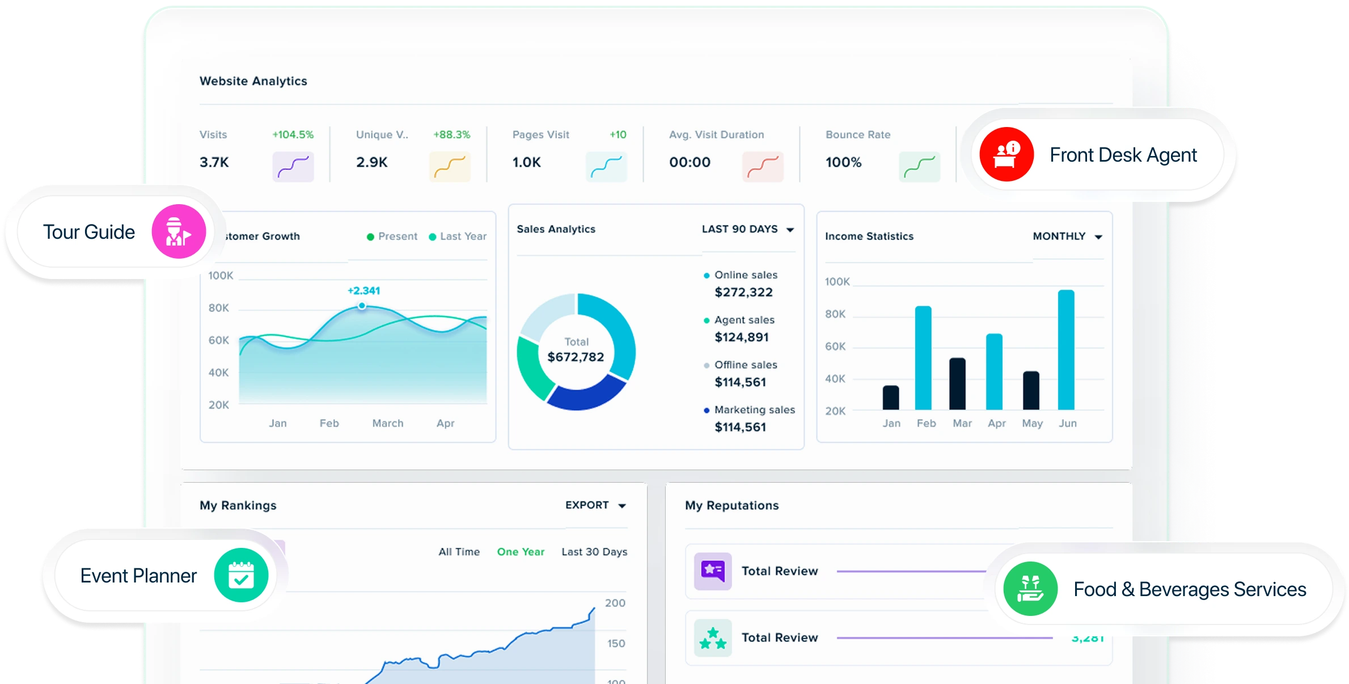This screenshot has width=1349, height=684.
Task: Click the purple Visits trend sparkline icon
Action: tap(293, 166)
